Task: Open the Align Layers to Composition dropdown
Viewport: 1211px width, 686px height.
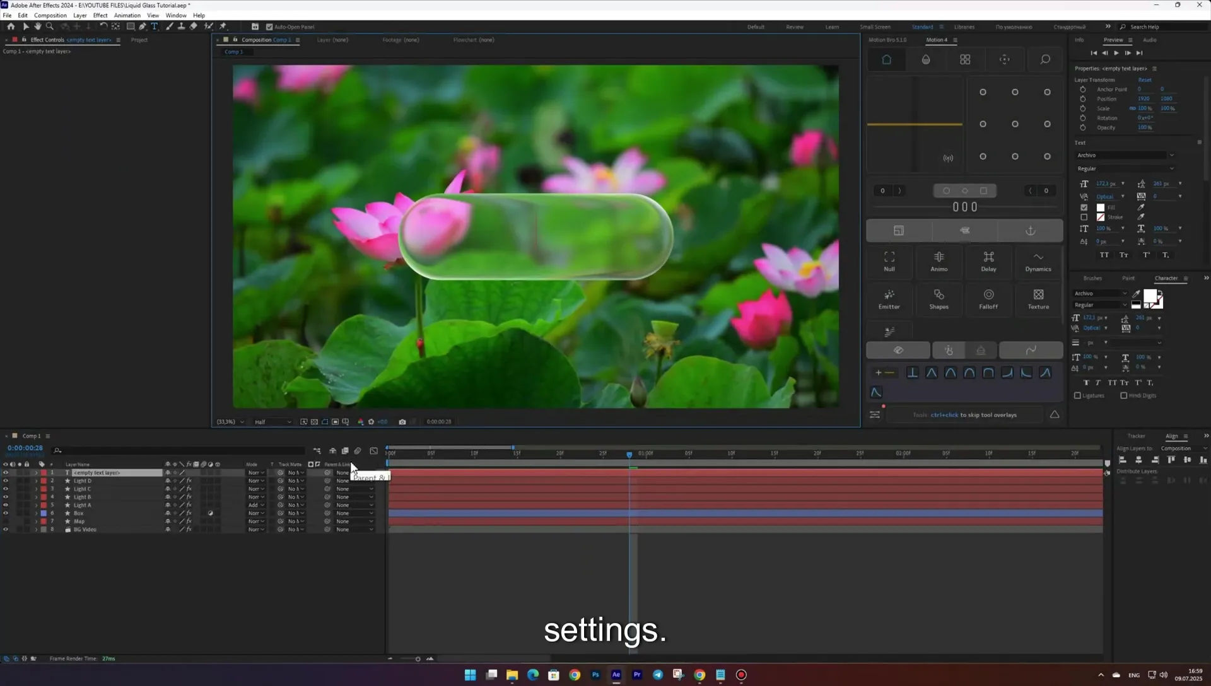Action: (1184, 448)
